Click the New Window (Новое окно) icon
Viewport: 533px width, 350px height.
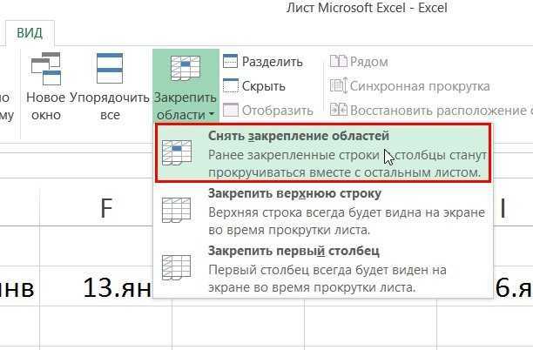(x=44, y=68)
